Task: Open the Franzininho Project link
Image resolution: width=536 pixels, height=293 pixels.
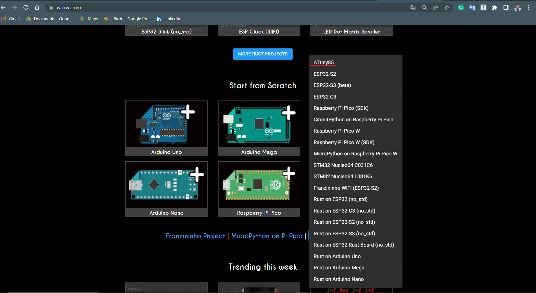Action: (195, 236)
